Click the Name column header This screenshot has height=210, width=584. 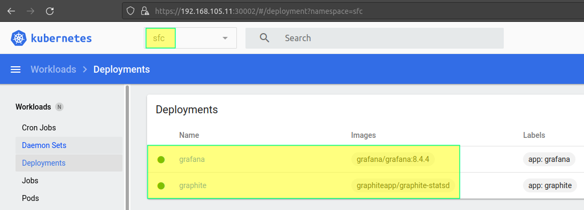[189, 135]
